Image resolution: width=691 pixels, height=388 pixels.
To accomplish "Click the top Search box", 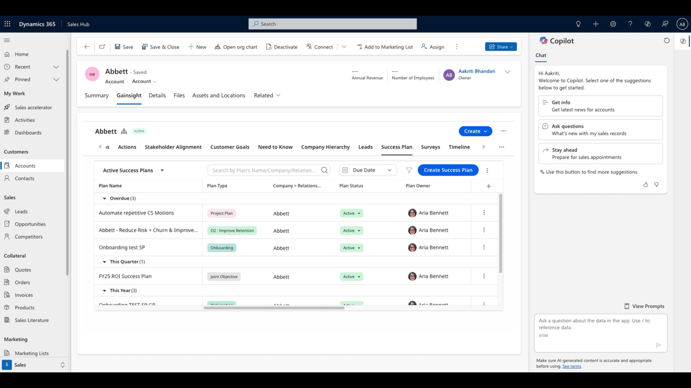I will [x=333, y=24].
